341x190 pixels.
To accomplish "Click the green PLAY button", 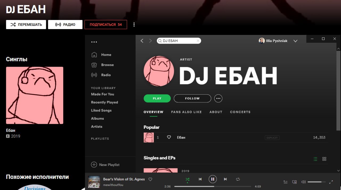I will coord(157,98).
